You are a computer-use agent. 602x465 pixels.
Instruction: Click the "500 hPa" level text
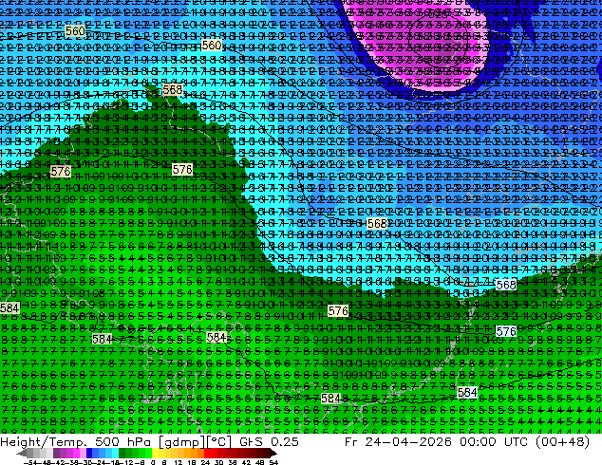point(124,442)
